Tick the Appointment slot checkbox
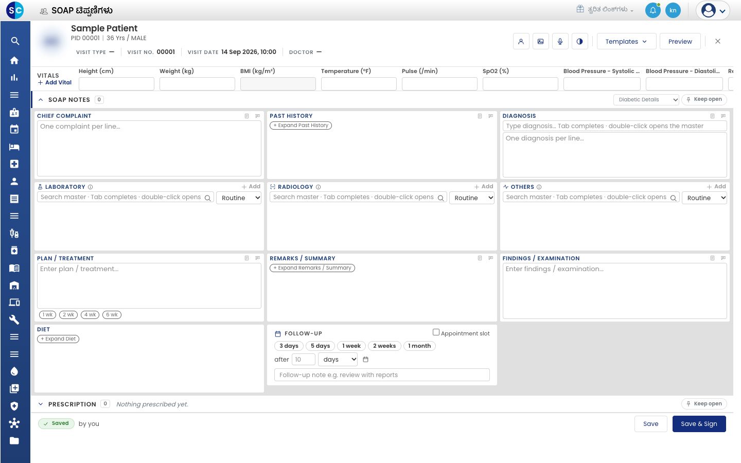741x463 pixels. coord(436,332)
